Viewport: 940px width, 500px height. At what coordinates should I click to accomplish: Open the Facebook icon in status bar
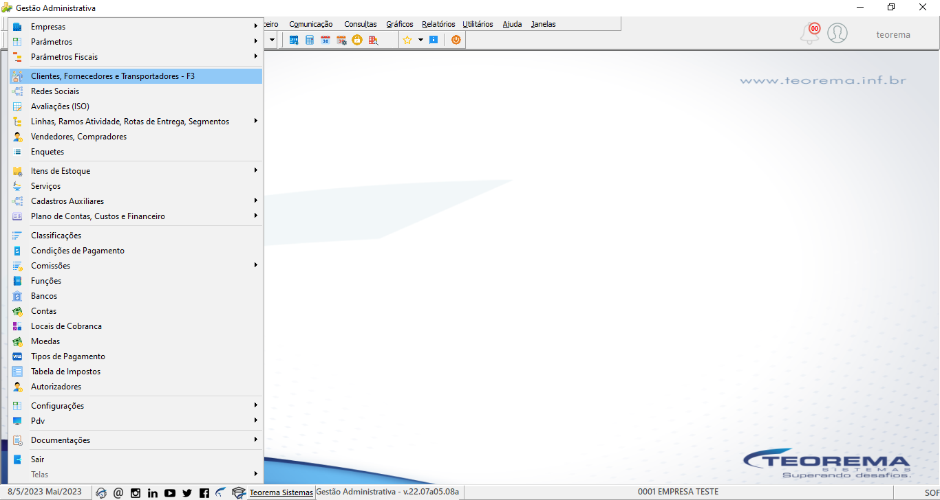204,492
